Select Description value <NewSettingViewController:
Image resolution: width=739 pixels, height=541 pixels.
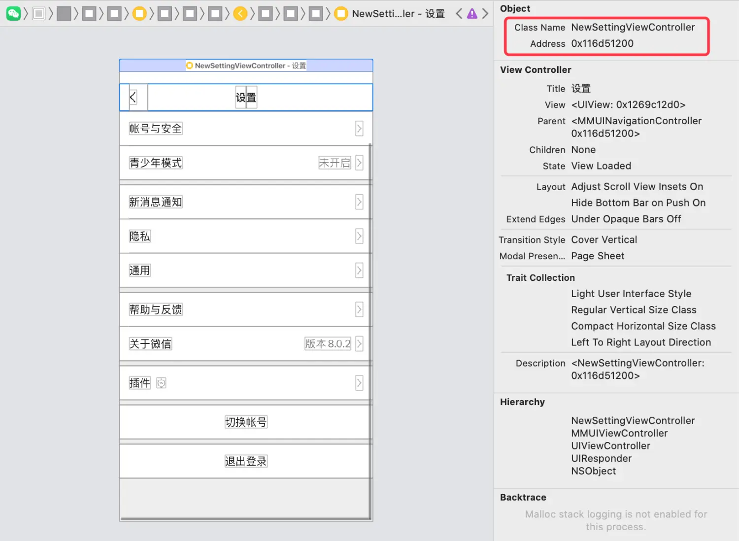click(638, 363)
